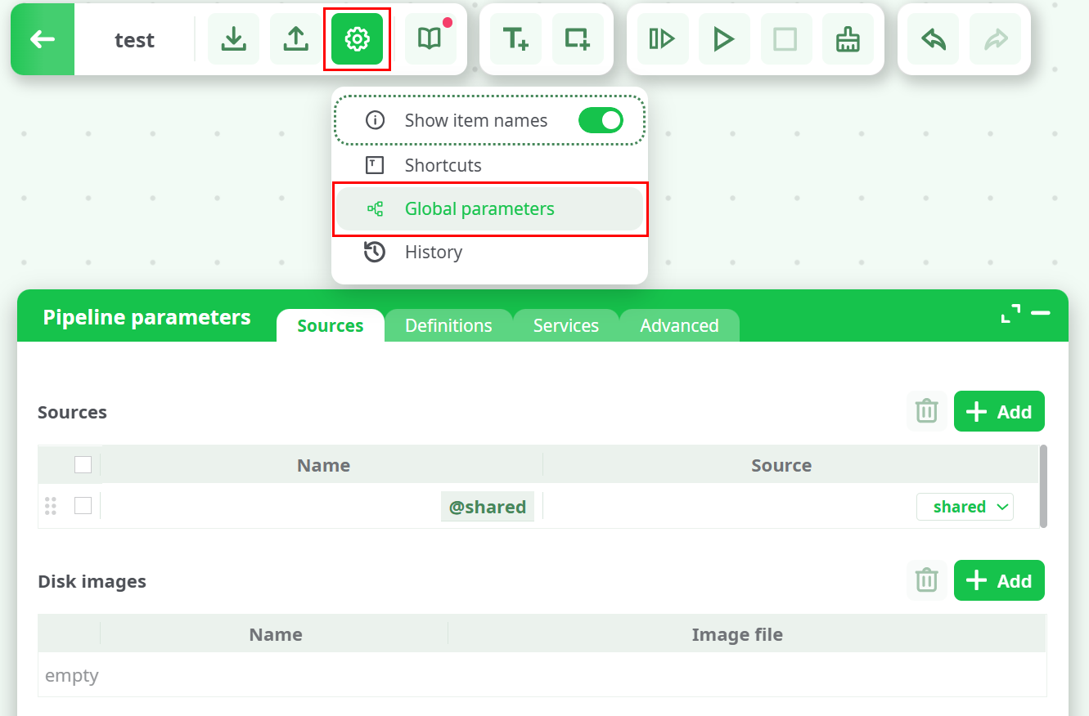The image size is (1089, 716).
Task: Click the upload pipeline icon
Action: tap(295, 38)
